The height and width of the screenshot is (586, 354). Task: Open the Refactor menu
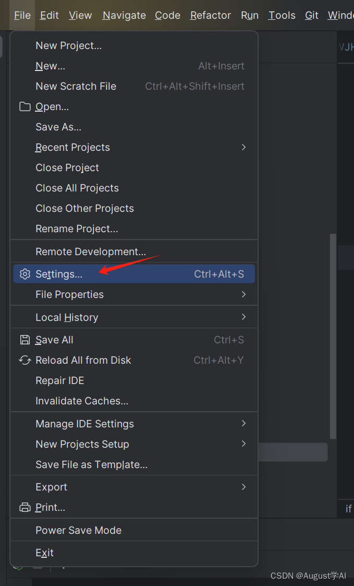pyautogui.click(x=210, y=15)
